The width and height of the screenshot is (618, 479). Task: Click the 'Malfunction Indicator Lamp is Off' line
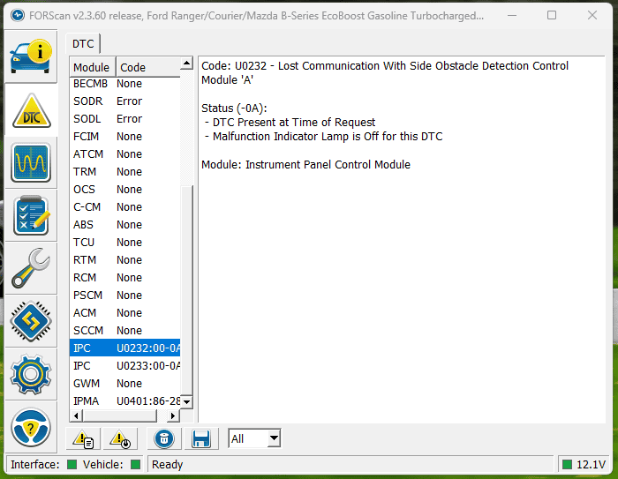[328, 137]
